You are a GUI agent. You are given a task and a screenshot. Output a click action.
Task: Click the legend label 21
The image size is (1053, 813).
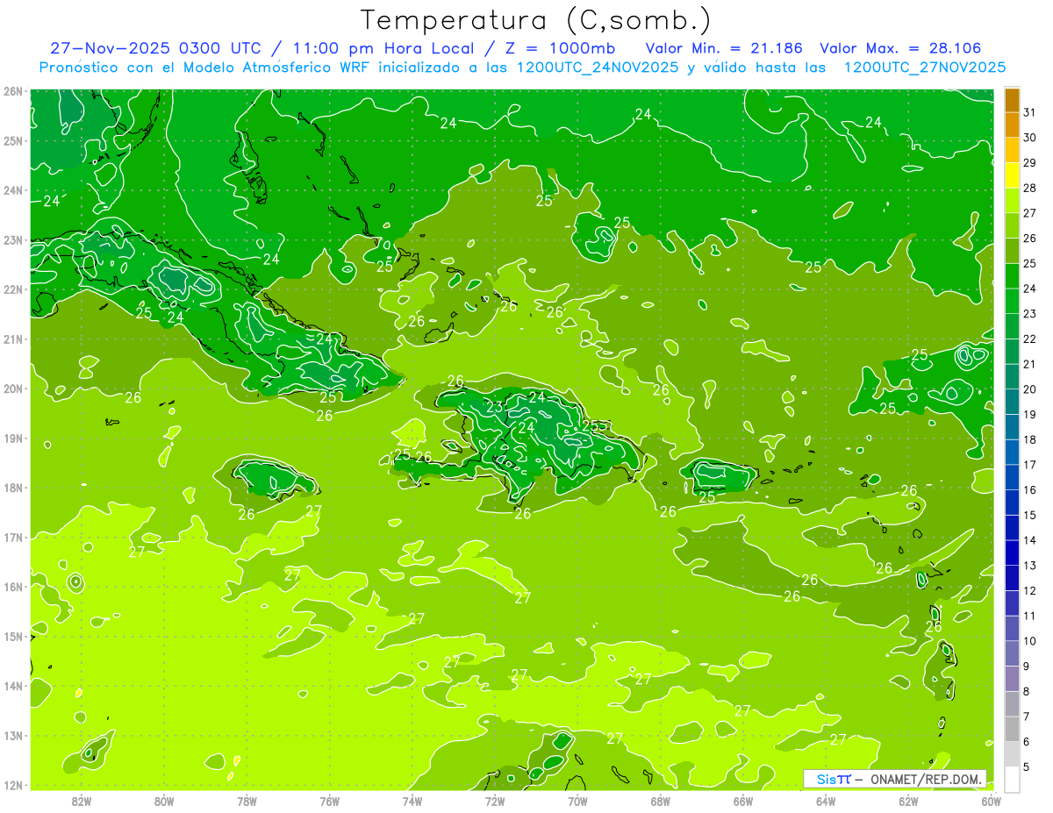pos(1030,364)
